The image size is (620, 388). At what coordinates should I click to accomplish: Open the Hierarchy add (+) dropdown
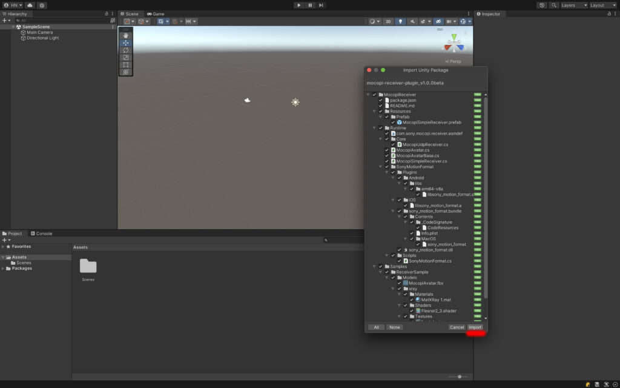point(6,20)
